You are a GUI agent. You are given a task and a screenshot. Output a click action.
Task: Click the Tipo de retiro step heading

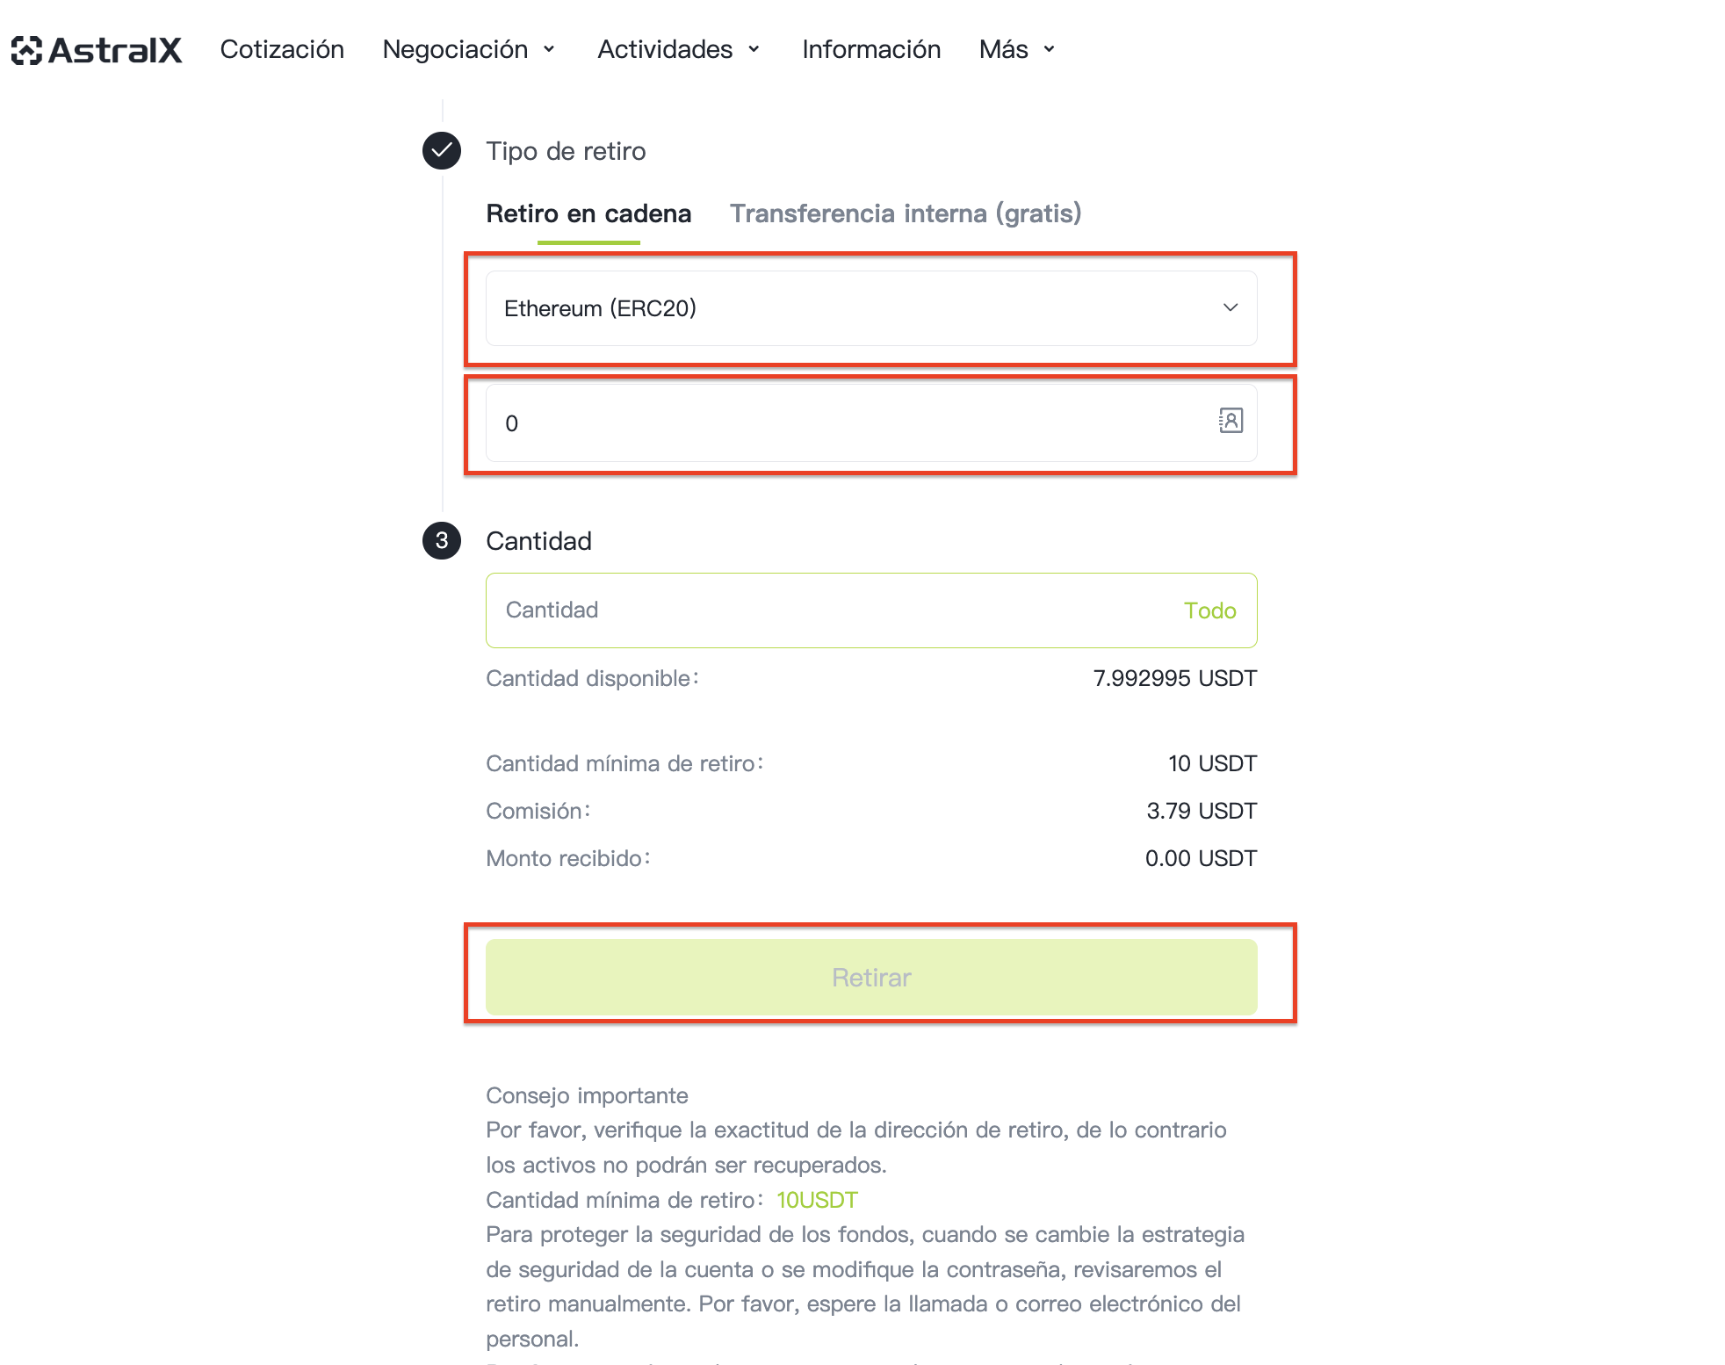(x=566, y=151)
